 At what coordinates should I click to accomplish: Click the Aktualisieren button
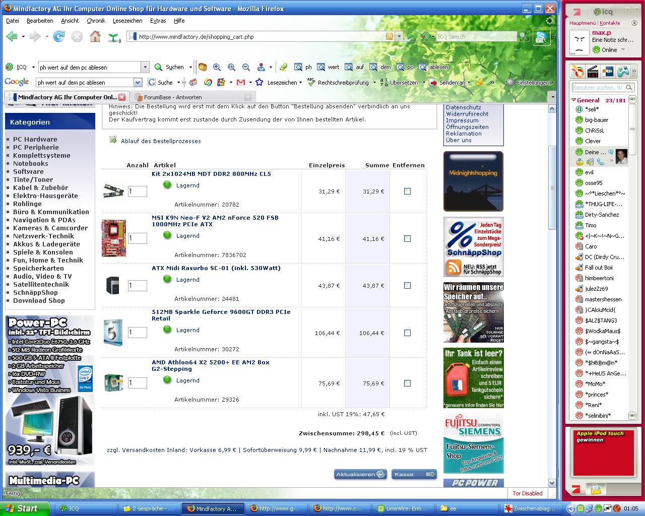click(x=360, y=474)
